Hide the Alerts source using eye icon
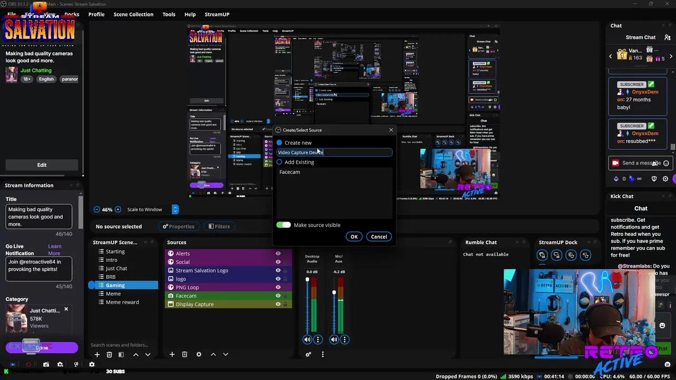Screen dimensions: 676x380 pos(278,254)
